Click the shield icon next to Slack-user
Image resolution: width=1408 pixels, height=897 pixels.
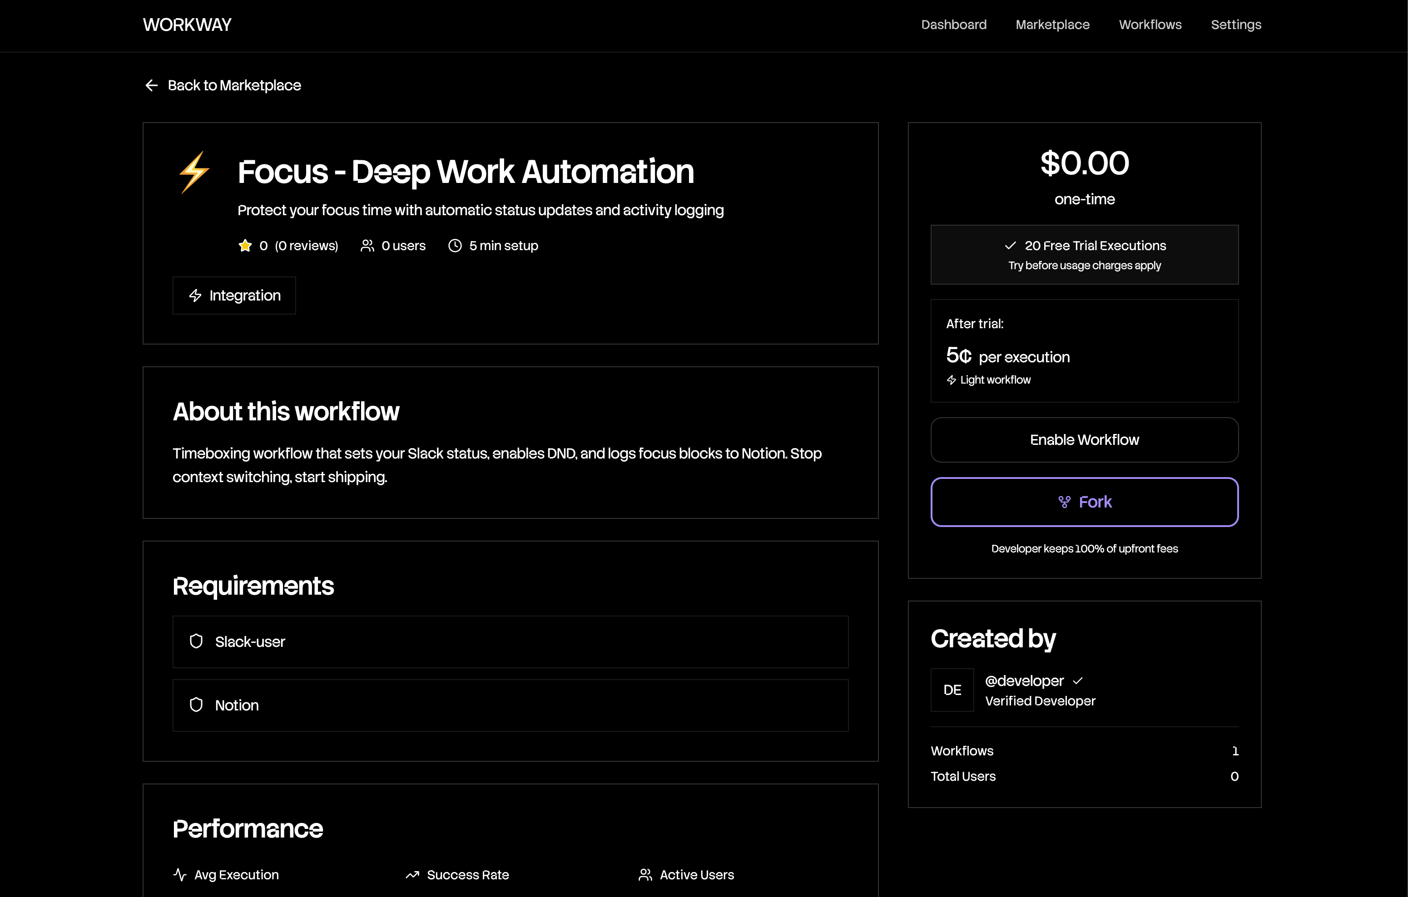pos(197,641)
